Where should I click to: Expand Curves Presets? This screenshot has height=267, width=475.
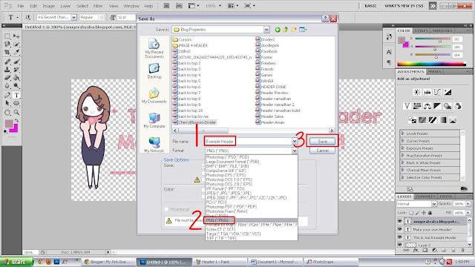[x=403, y=141]
